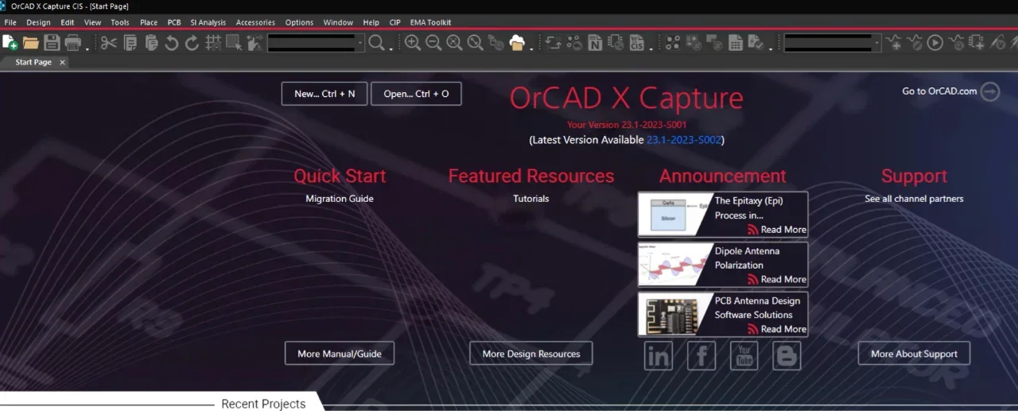Click the Cut scissors icon
1018x411 pixels.
108,43
